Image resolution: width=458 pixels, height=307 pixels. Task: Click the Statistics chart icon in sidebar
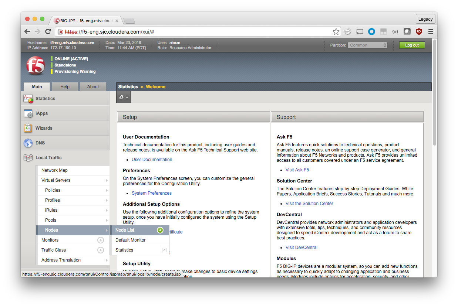(28, 99)
